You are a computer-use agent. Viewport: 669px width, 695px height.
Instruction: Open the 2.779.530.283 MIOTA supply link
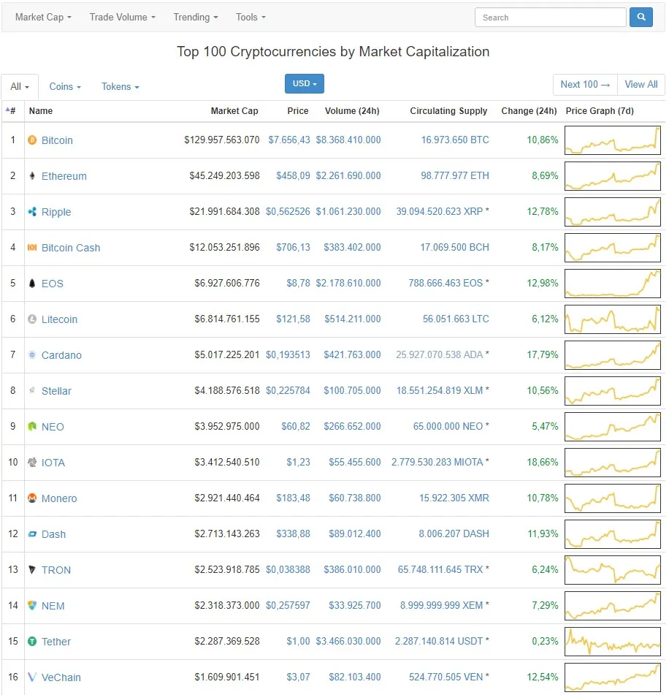[x=437, y=462]
